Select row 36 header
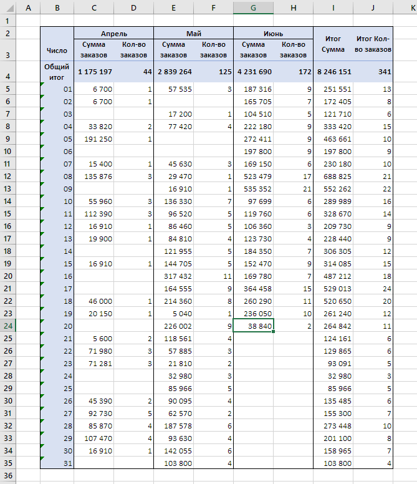 pyautogui.click(x=7, y=476)
